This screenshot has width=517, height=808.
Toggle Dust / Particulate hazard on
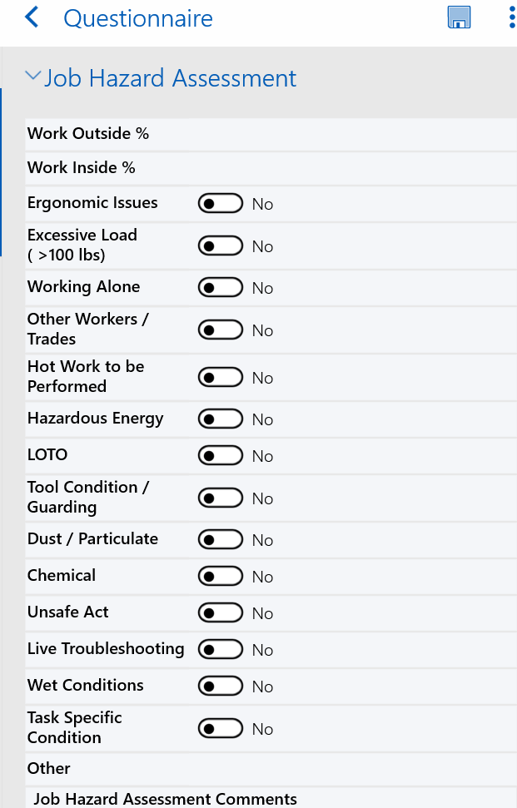(220, 539)
